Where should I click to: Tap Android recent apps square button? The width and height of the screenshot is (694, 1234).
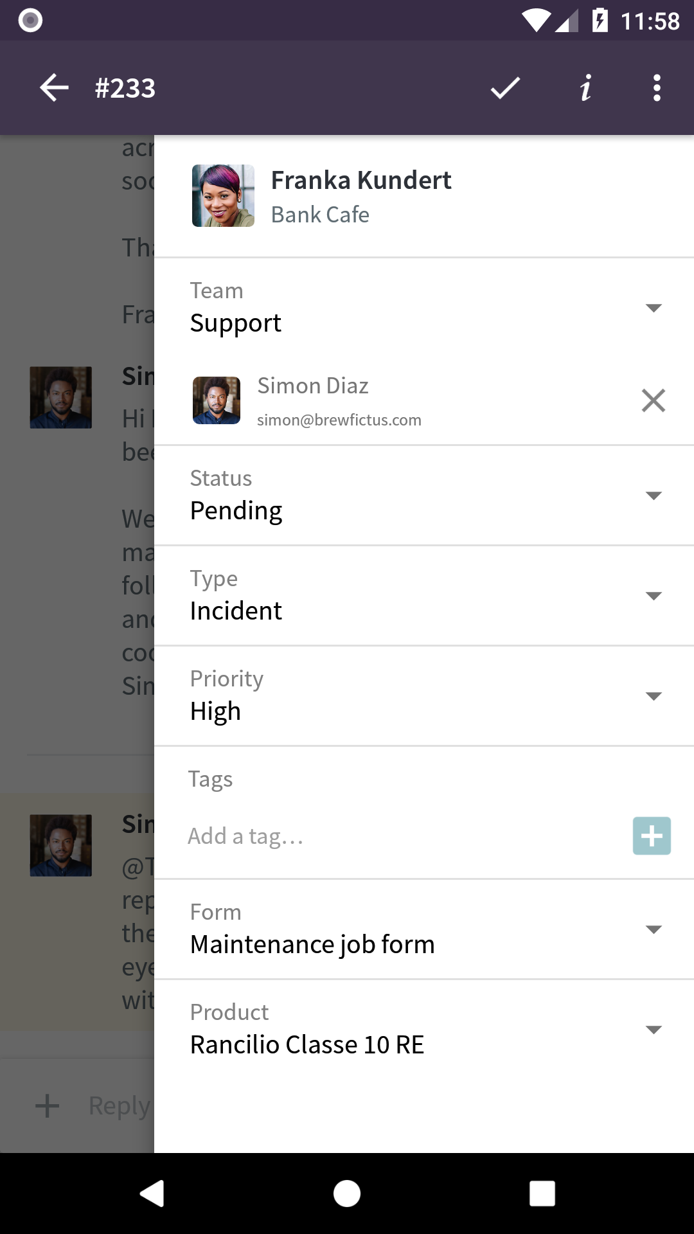(x=542, y=1194)
